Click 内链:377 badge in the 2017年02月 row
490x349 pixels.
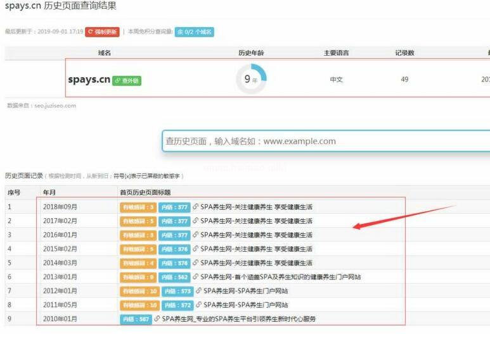174,221
